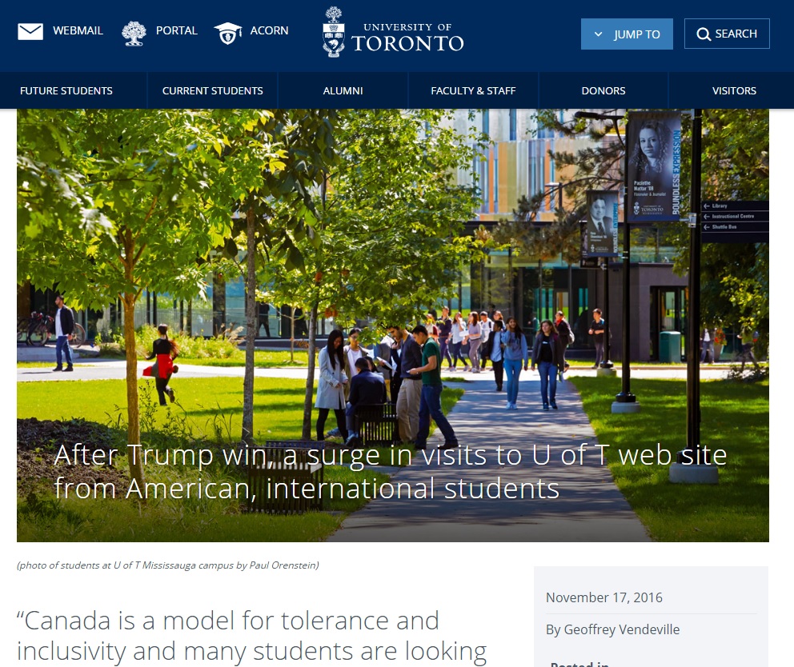Go to University of Toronto wordmark home

(x=407, y=38)
